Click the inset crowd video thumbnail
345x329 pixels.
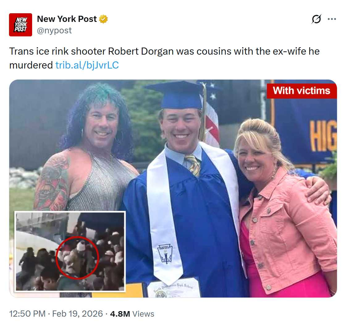(x=70, y=251)
